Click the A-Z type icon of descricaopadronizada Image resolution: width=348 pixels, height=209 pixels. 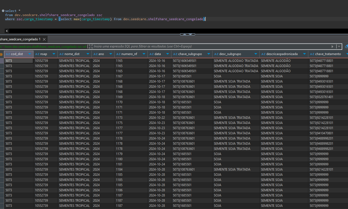click(x=263, y=54)
